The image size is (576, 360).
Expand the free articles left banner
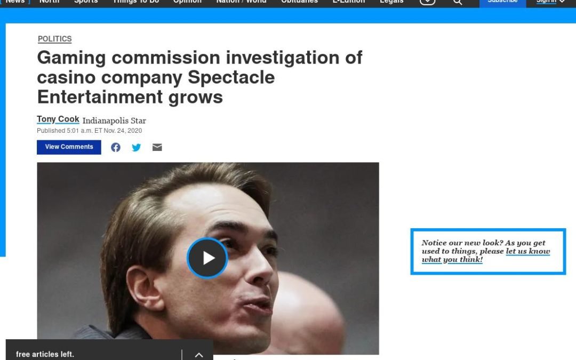click(x=199, y=355)
